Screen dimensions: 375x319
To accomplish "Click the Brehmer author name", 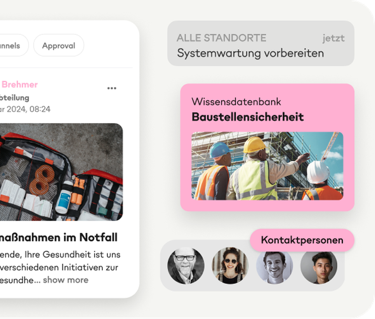I will [x=20, y=85].
